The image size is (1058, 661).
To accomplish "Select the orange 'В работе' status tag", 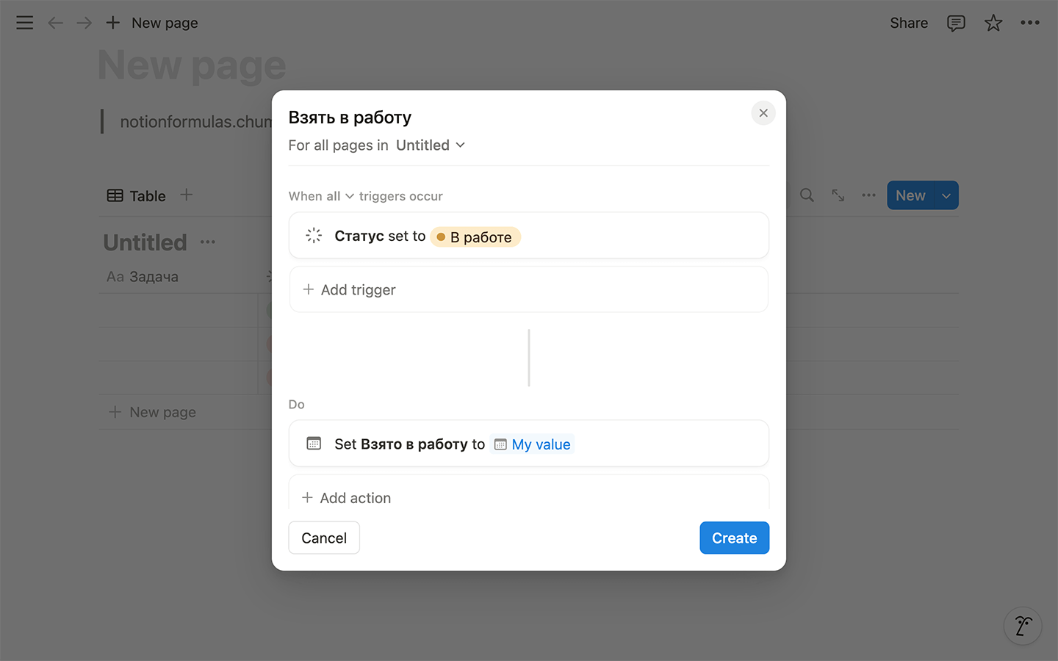I will click(x=475, y=236).
